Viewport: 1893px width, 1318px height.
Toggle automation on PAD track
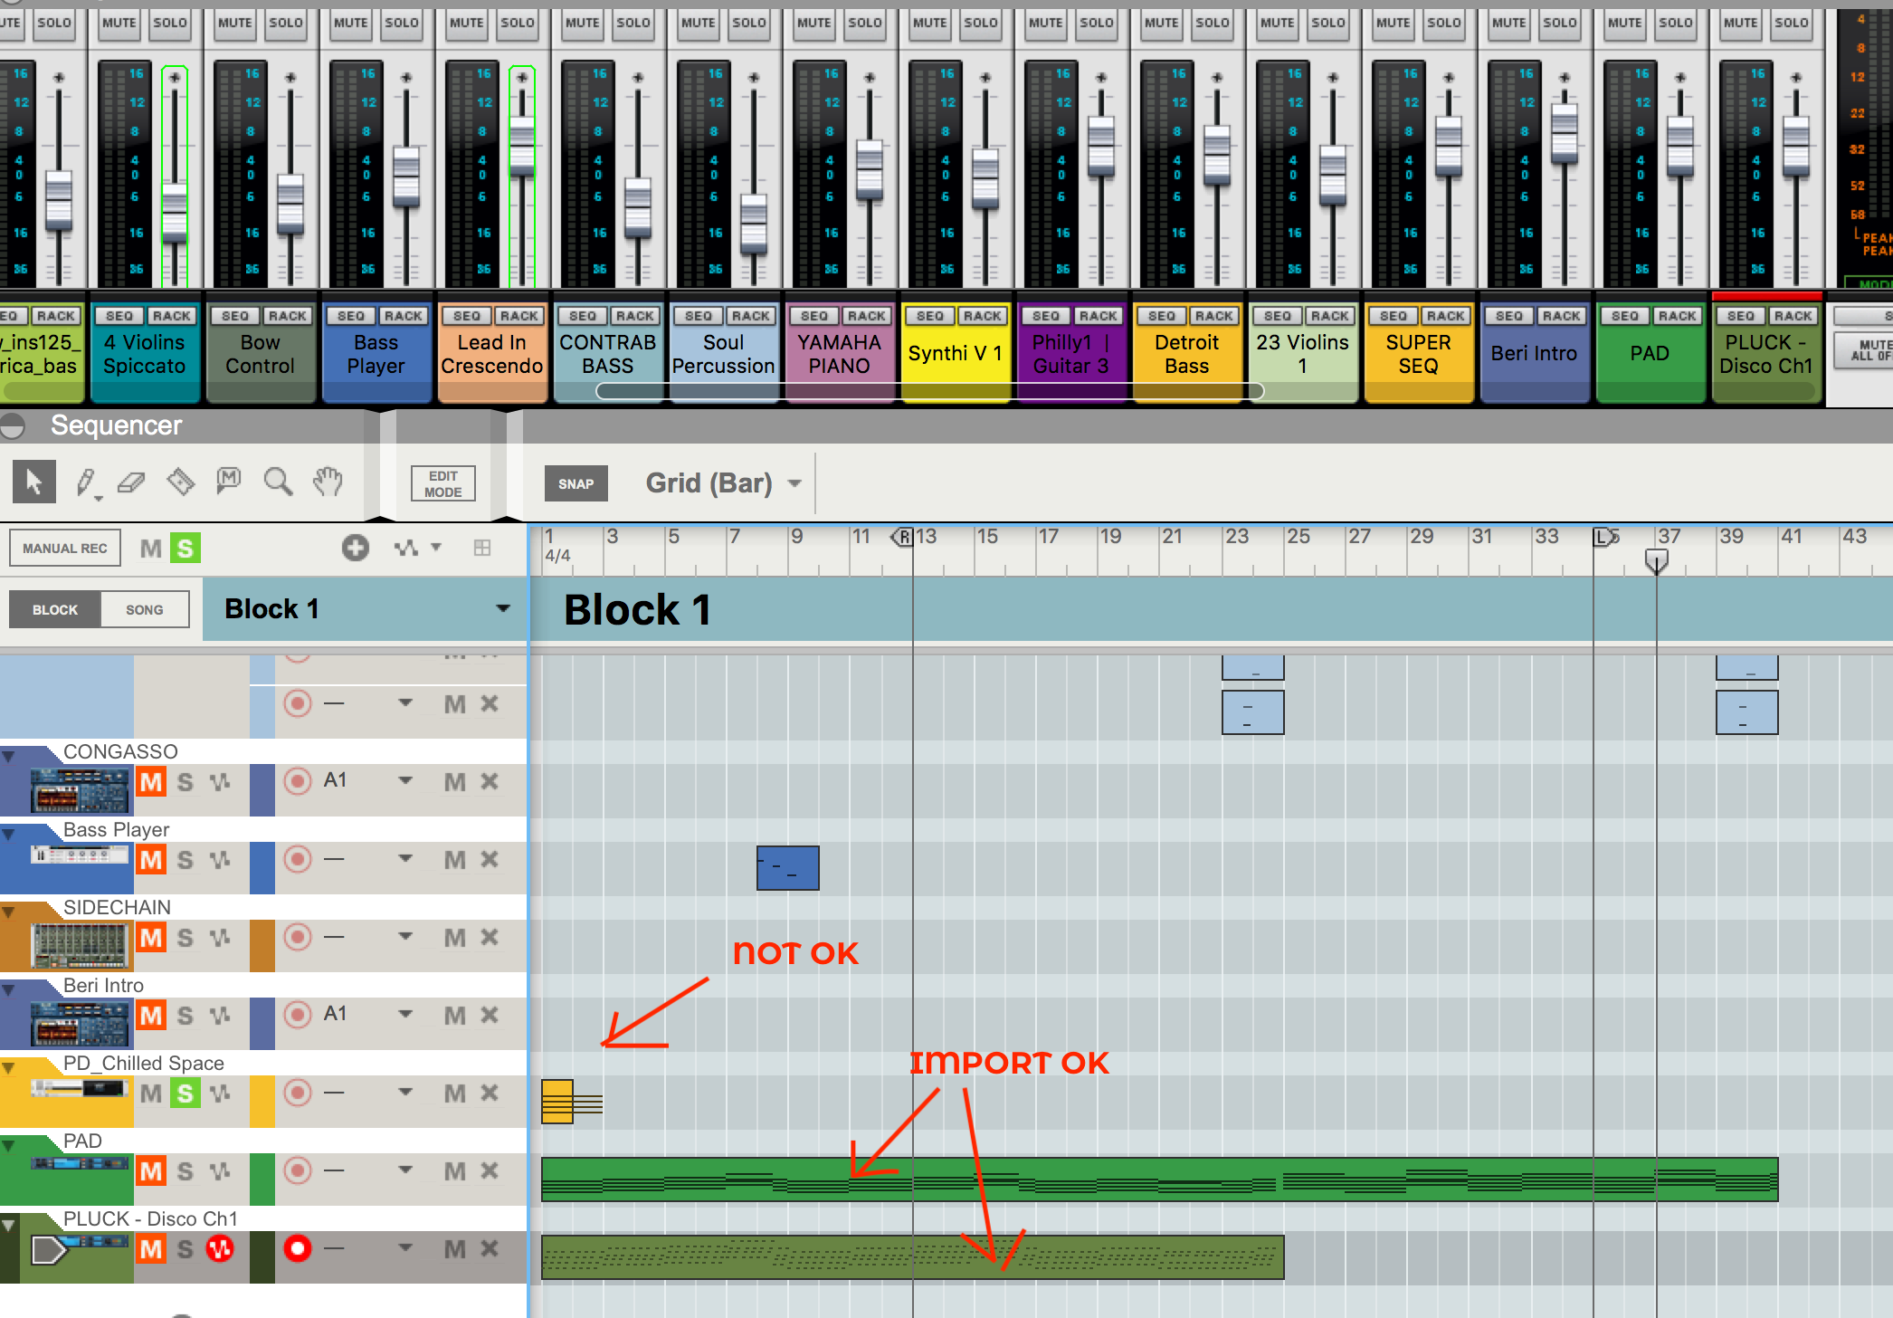pos(220,1170)
